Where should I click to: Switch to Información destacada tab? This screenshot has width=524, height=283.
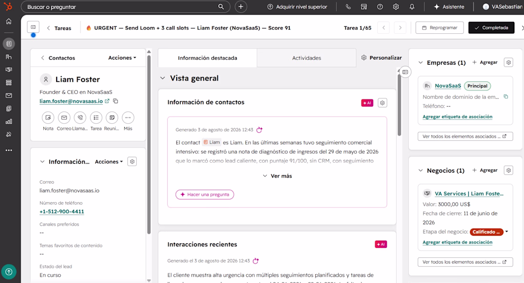[x=208, y=58]
